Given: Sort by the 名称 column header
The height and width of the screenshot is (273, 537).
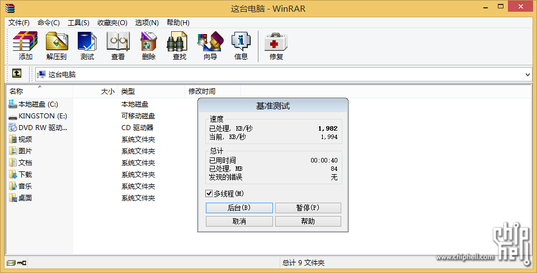Looking at the screenshot, I should tap(39, 91).
